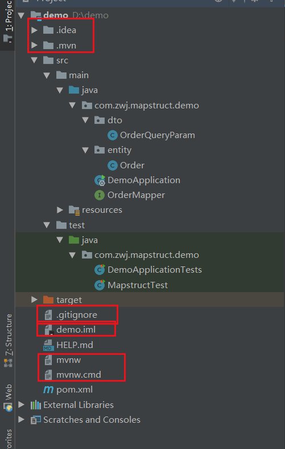285x449 pixels.
Task: Open the 1: Project tool window tab
Action: pyautogui.click(x=8, y=22)
